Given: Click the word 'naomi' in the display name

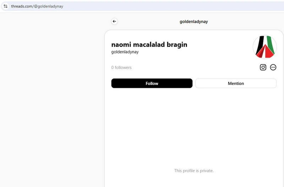Looking at the screenshot, I should (121, 44).
